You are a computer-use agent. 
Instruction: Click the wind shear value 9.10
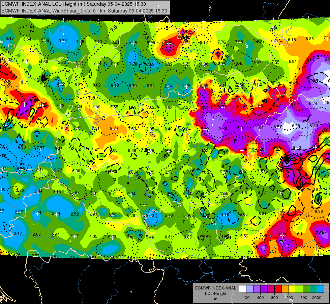(x=115, y=64)
